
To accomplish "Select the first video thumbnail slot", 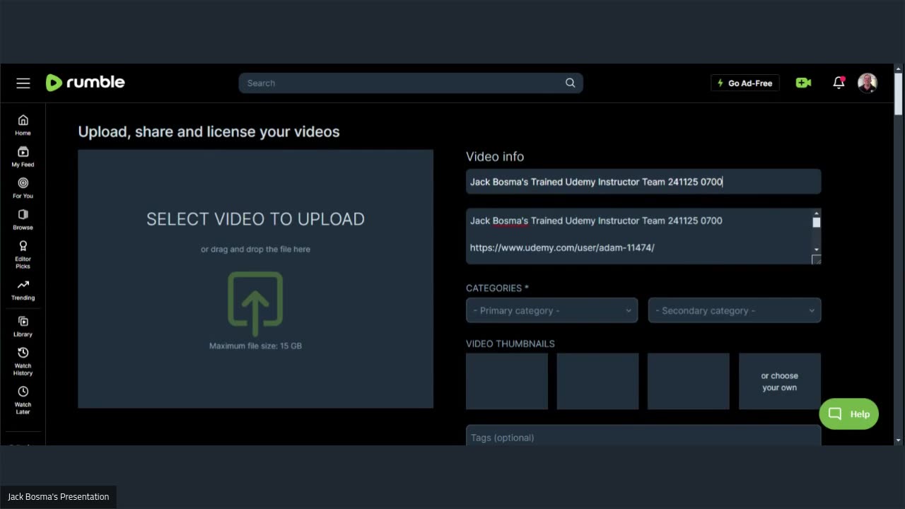I will tap(506, 381).
